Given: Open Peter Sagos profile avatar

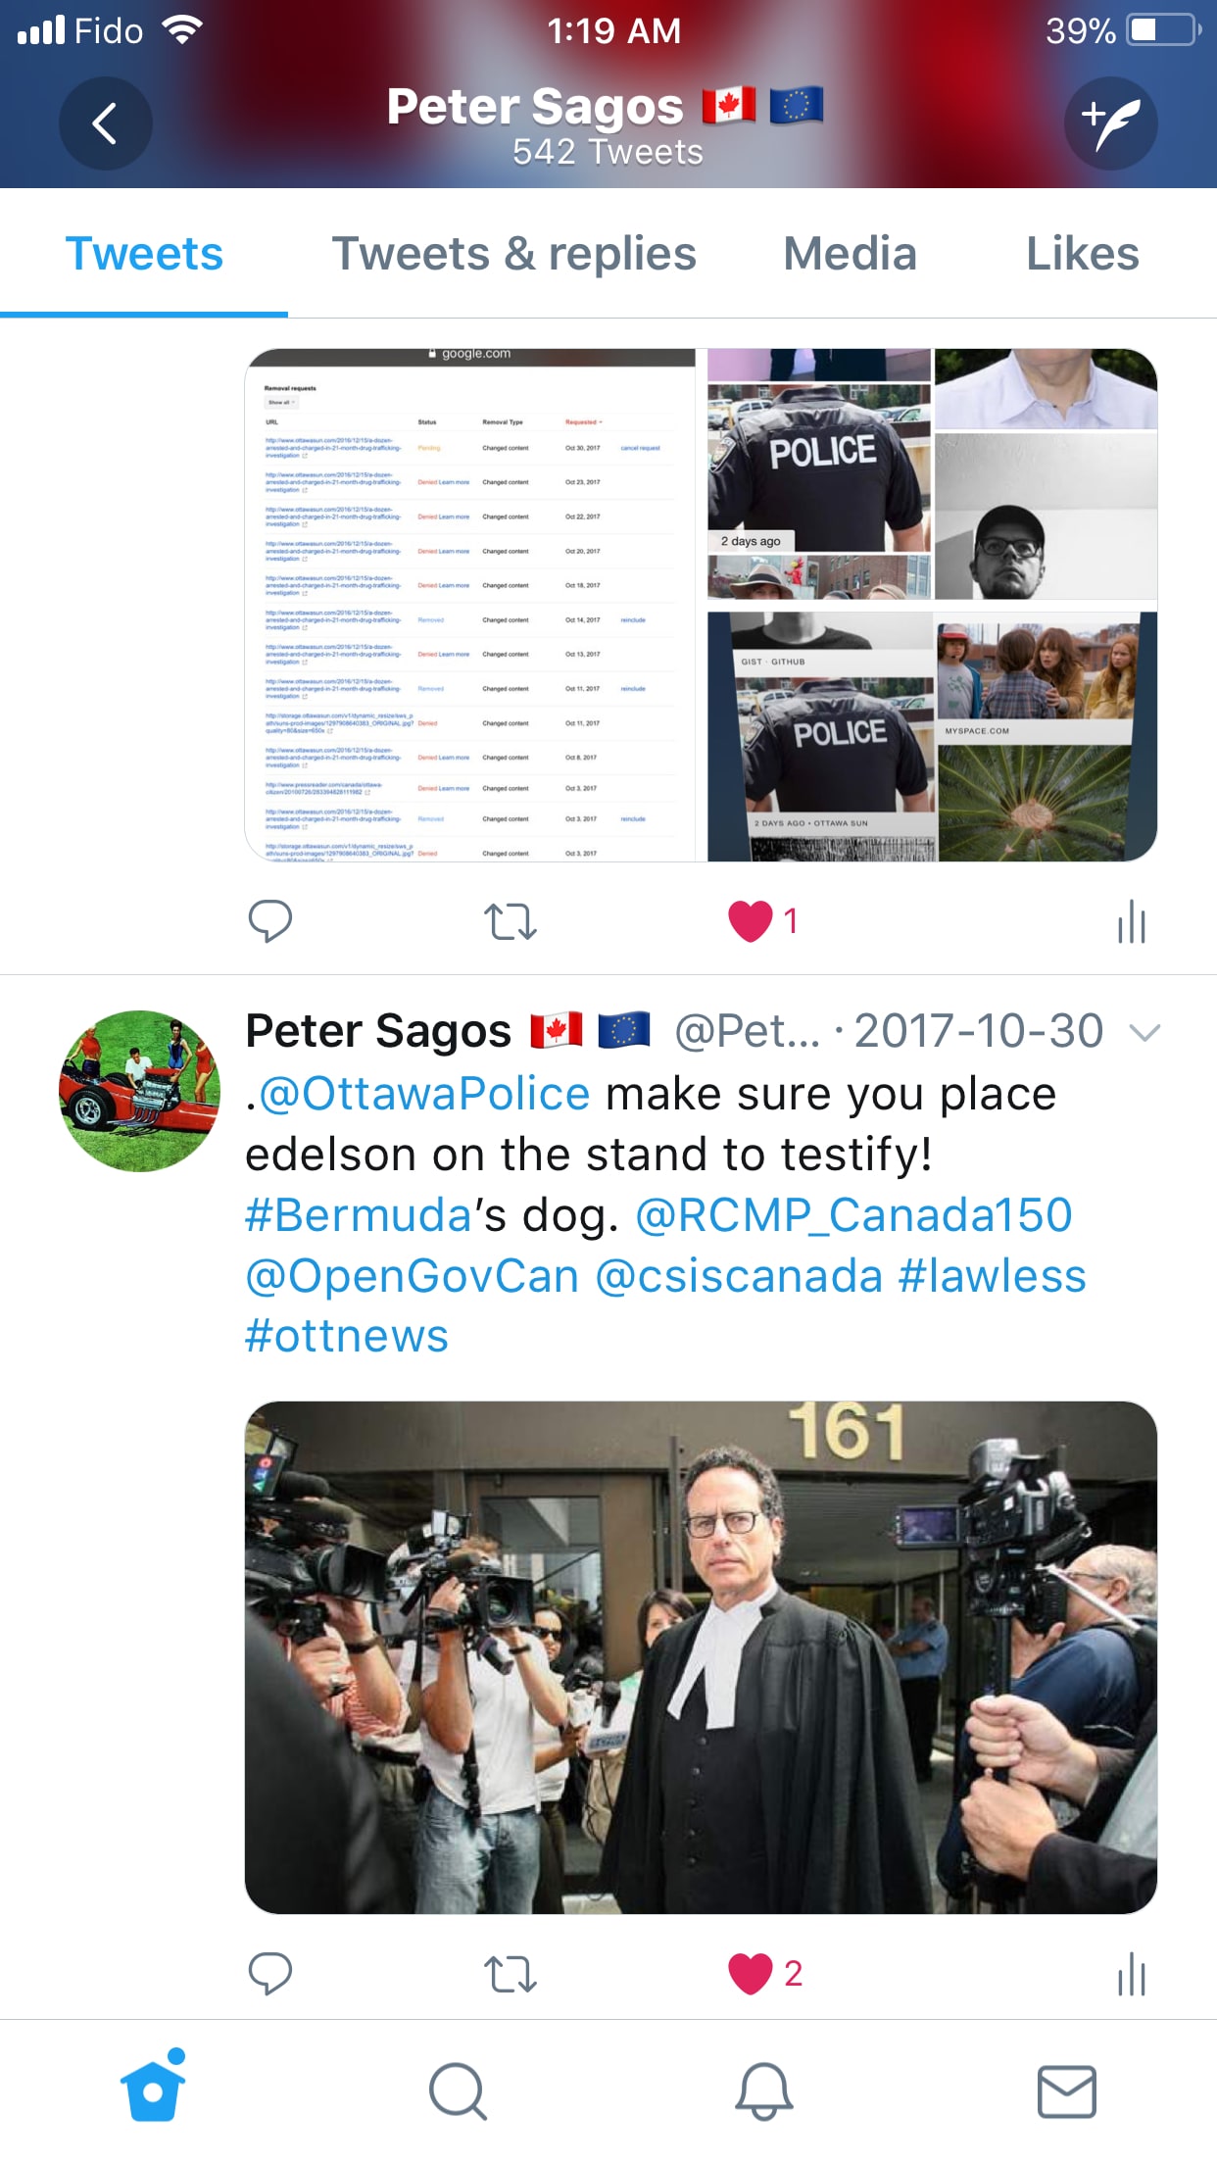Looking at the screenshot, I should [x=139, y=1091].
